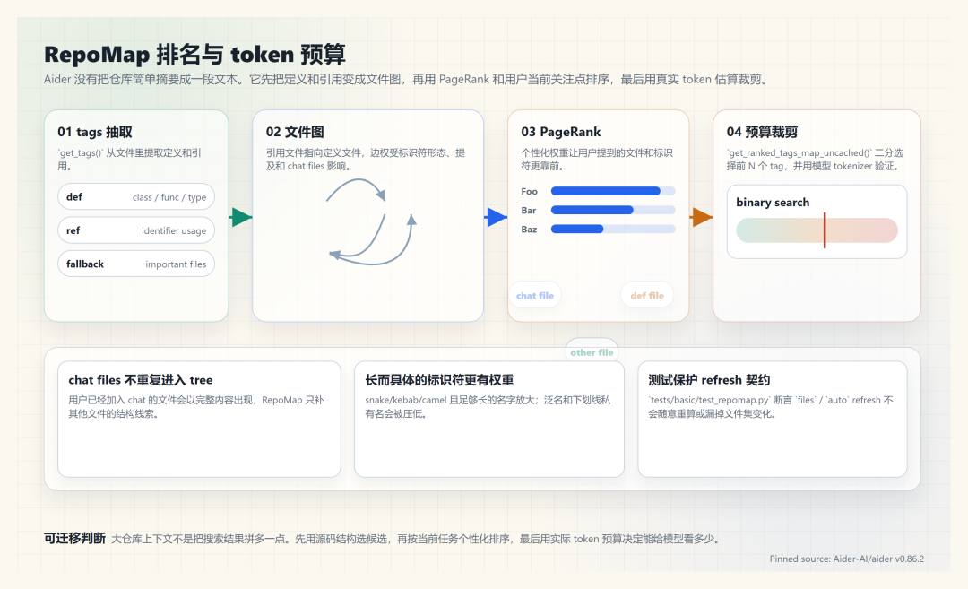
Task: Click the Aider subtitle line beginning 'Aider 没有把仓库'
Action: click(x=405, y=80)
